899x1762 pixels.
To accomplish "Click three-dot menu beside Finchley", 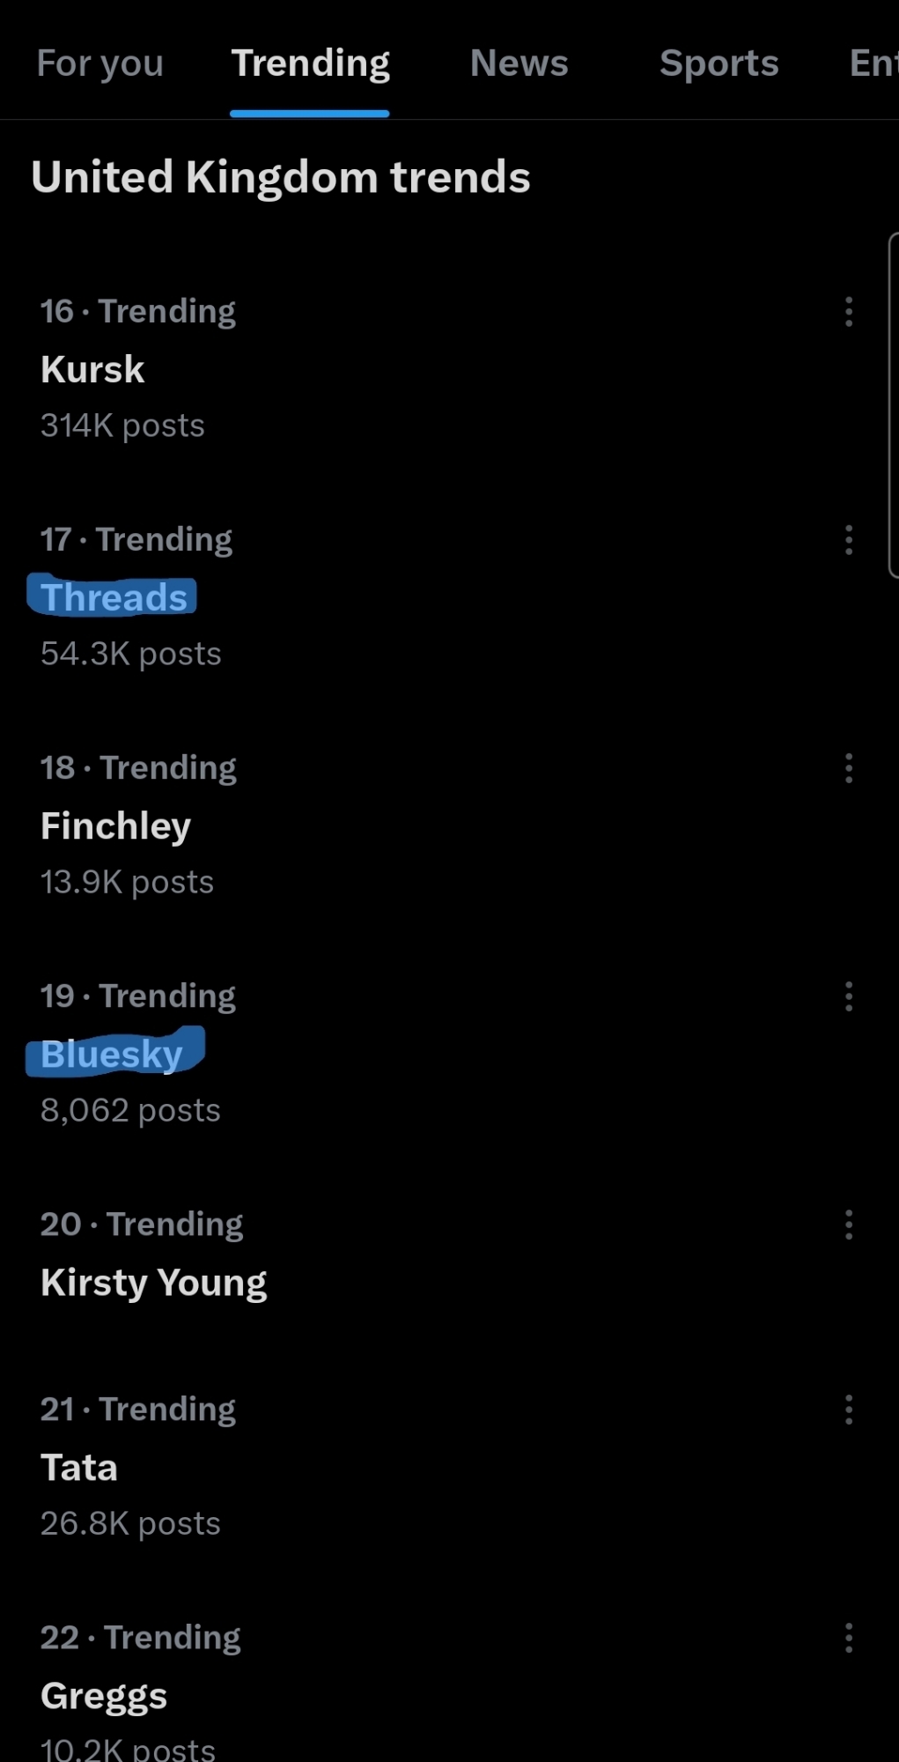I will [849, 768].
